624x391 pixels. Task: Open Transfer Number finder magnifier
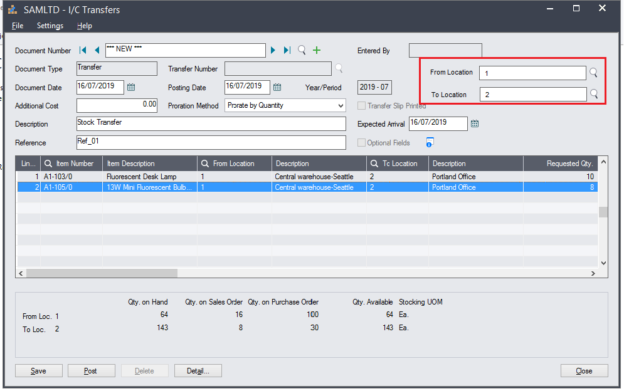click(x=339, y=68)
